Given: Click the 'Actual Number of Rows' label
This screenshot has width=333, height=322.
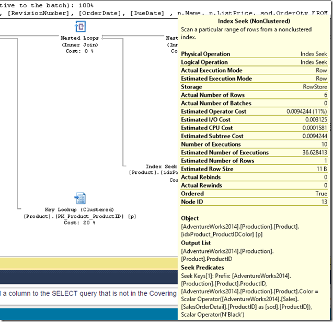Looking at the screenshot, I should [213, 95].
